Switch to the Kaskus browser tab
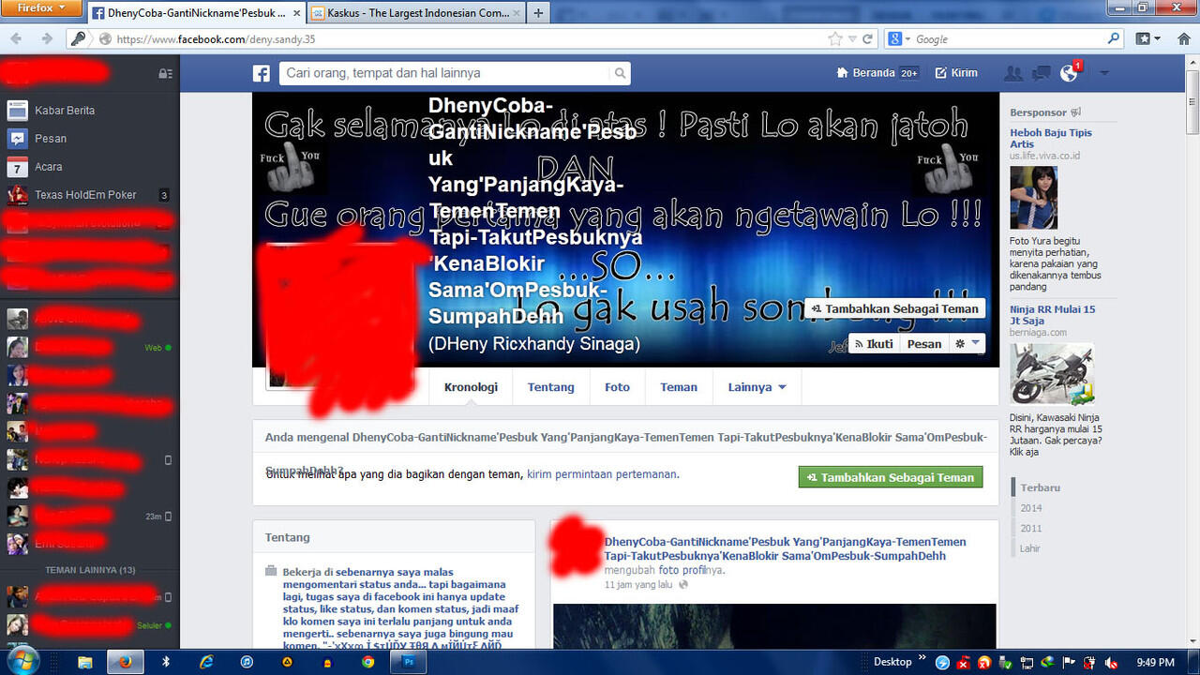 [x=416, y=13]
